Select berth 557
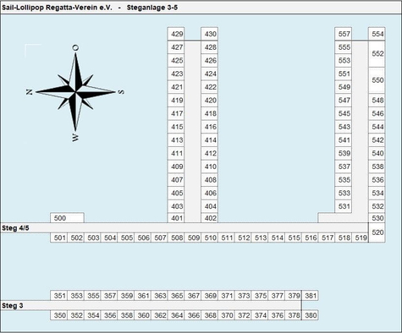 344,34
